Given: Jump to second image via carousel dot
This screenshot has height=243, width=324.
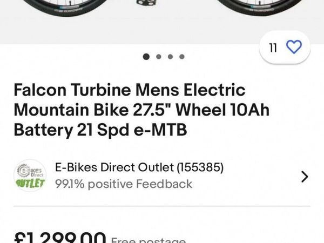Looking at the screenshot, I should (x=158, y=56).
